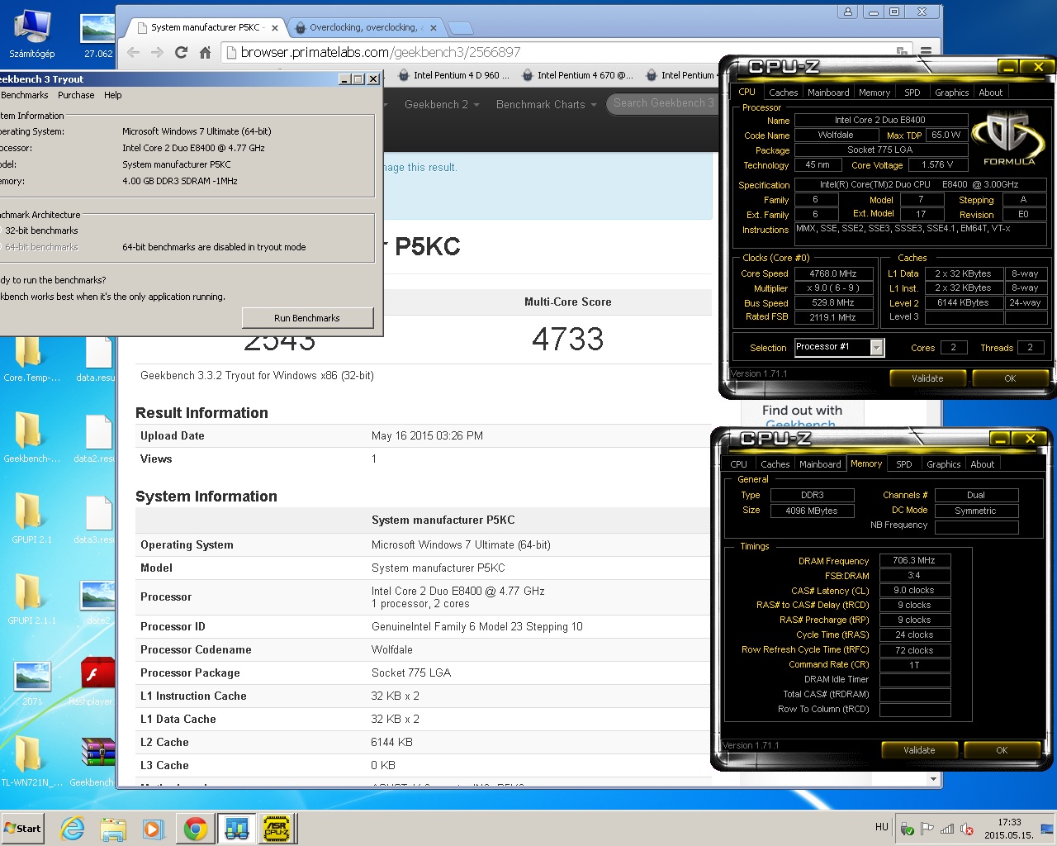This screenshot has height=846, width=1057.
Task: Click OK in the top CPU-Z window
Action: (x=1010, y=378)
